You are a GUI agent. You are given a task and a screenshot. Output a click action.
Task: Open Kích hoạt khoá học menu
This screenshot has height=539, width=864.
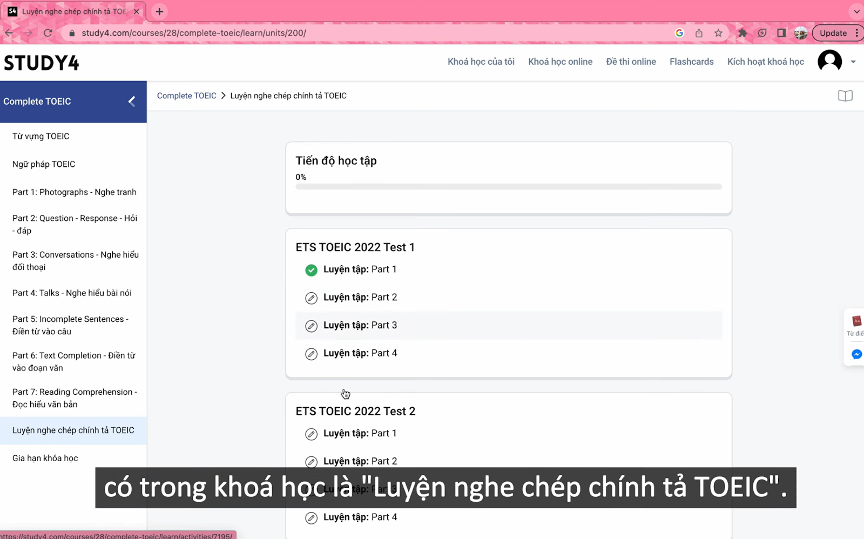tap(765, 62)
